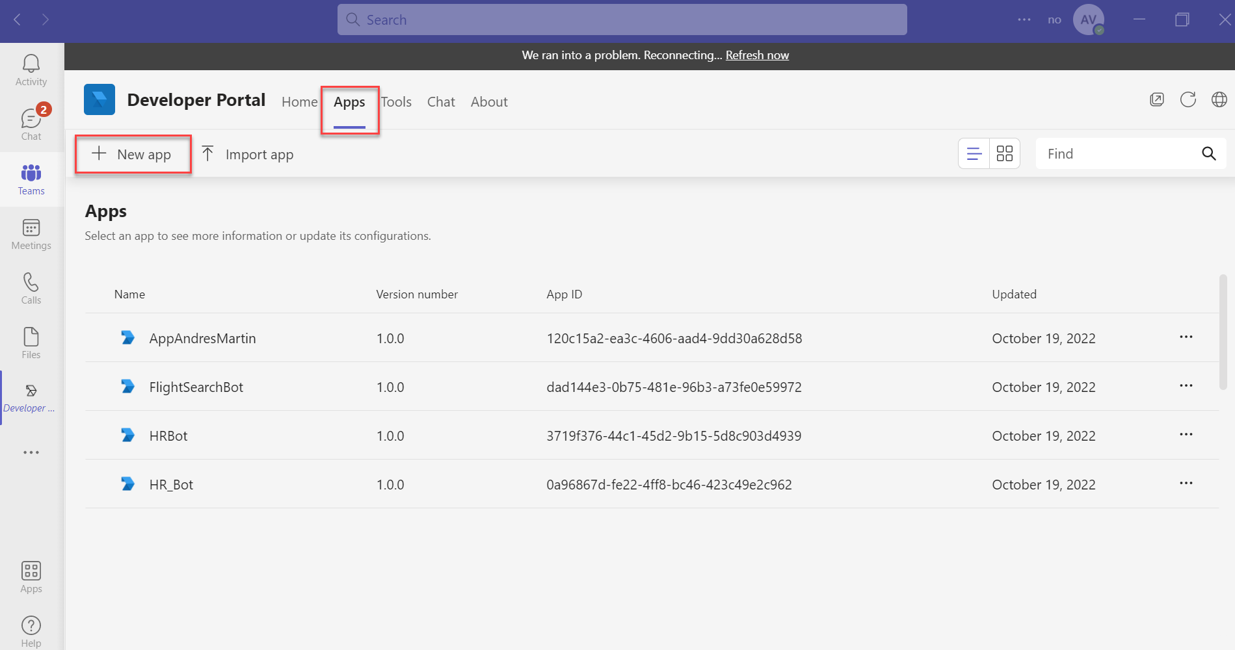Open Meetings calendar in sidebar
Viewport: 1235px width, 650px height.
pos(31,234)
